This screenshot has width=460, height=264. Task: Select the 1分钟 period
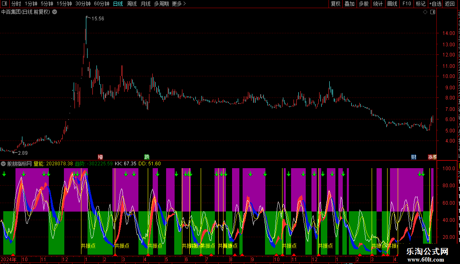(x=31, y=4)
